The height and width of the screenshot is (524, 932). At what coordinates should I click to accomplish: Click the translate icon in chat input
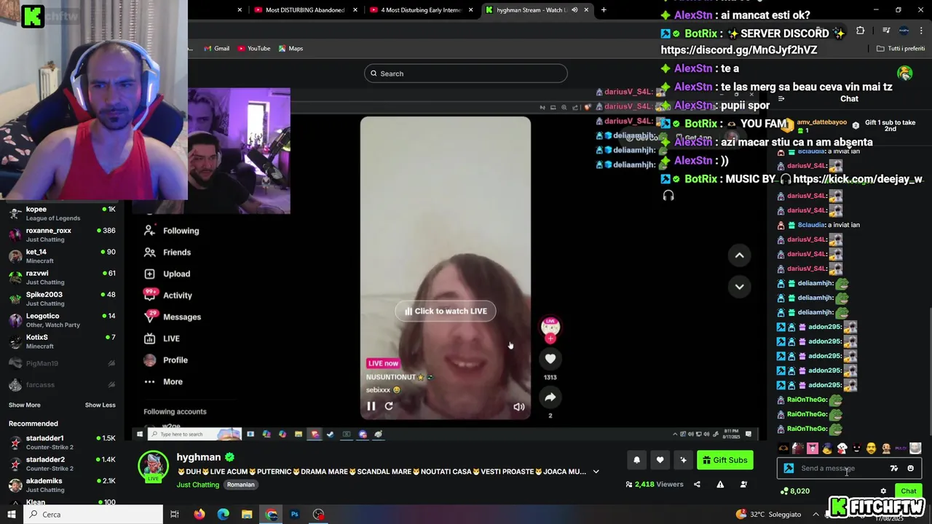click(894, 469)
